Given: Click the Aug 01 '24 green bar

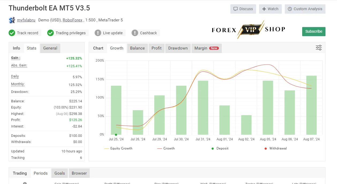Looking at the screenshot, I should pyautogui.click(x=224, y=120).
